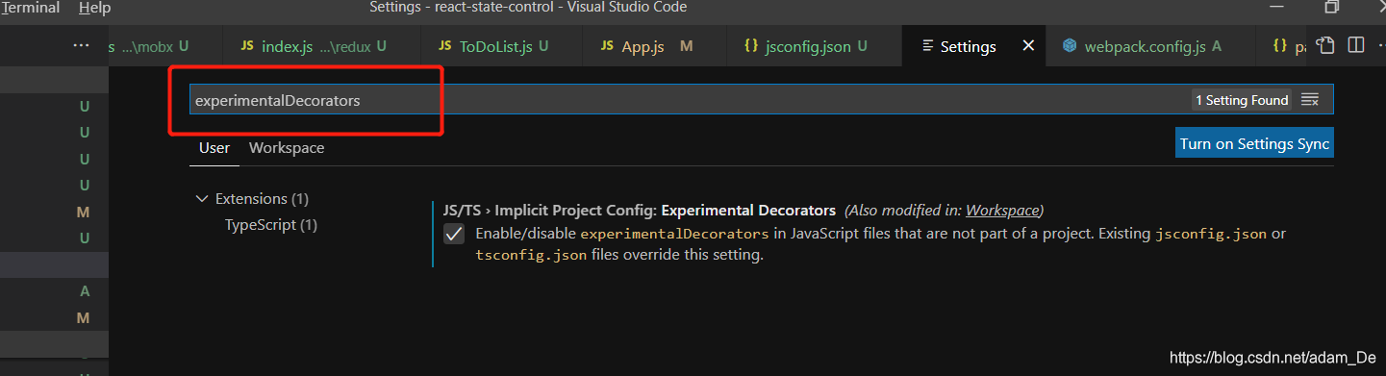This screenshot has width=1386, height=376.
Task: Close the Settings tab with the X
Action: point(1028,45)
